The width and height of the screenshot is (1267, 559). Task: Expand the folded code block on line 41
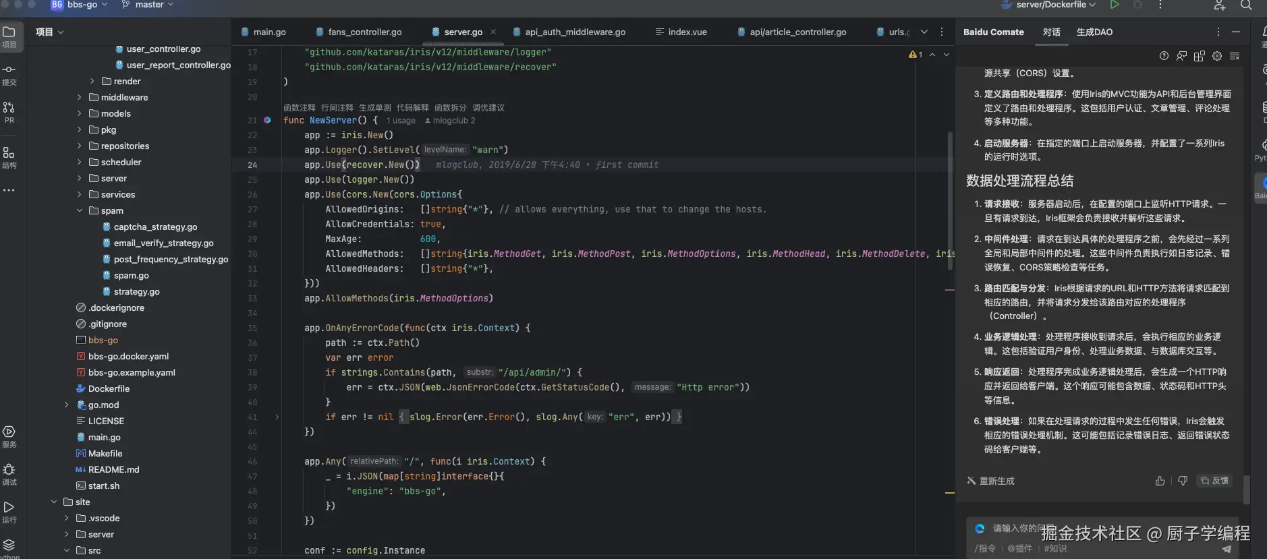277,417
